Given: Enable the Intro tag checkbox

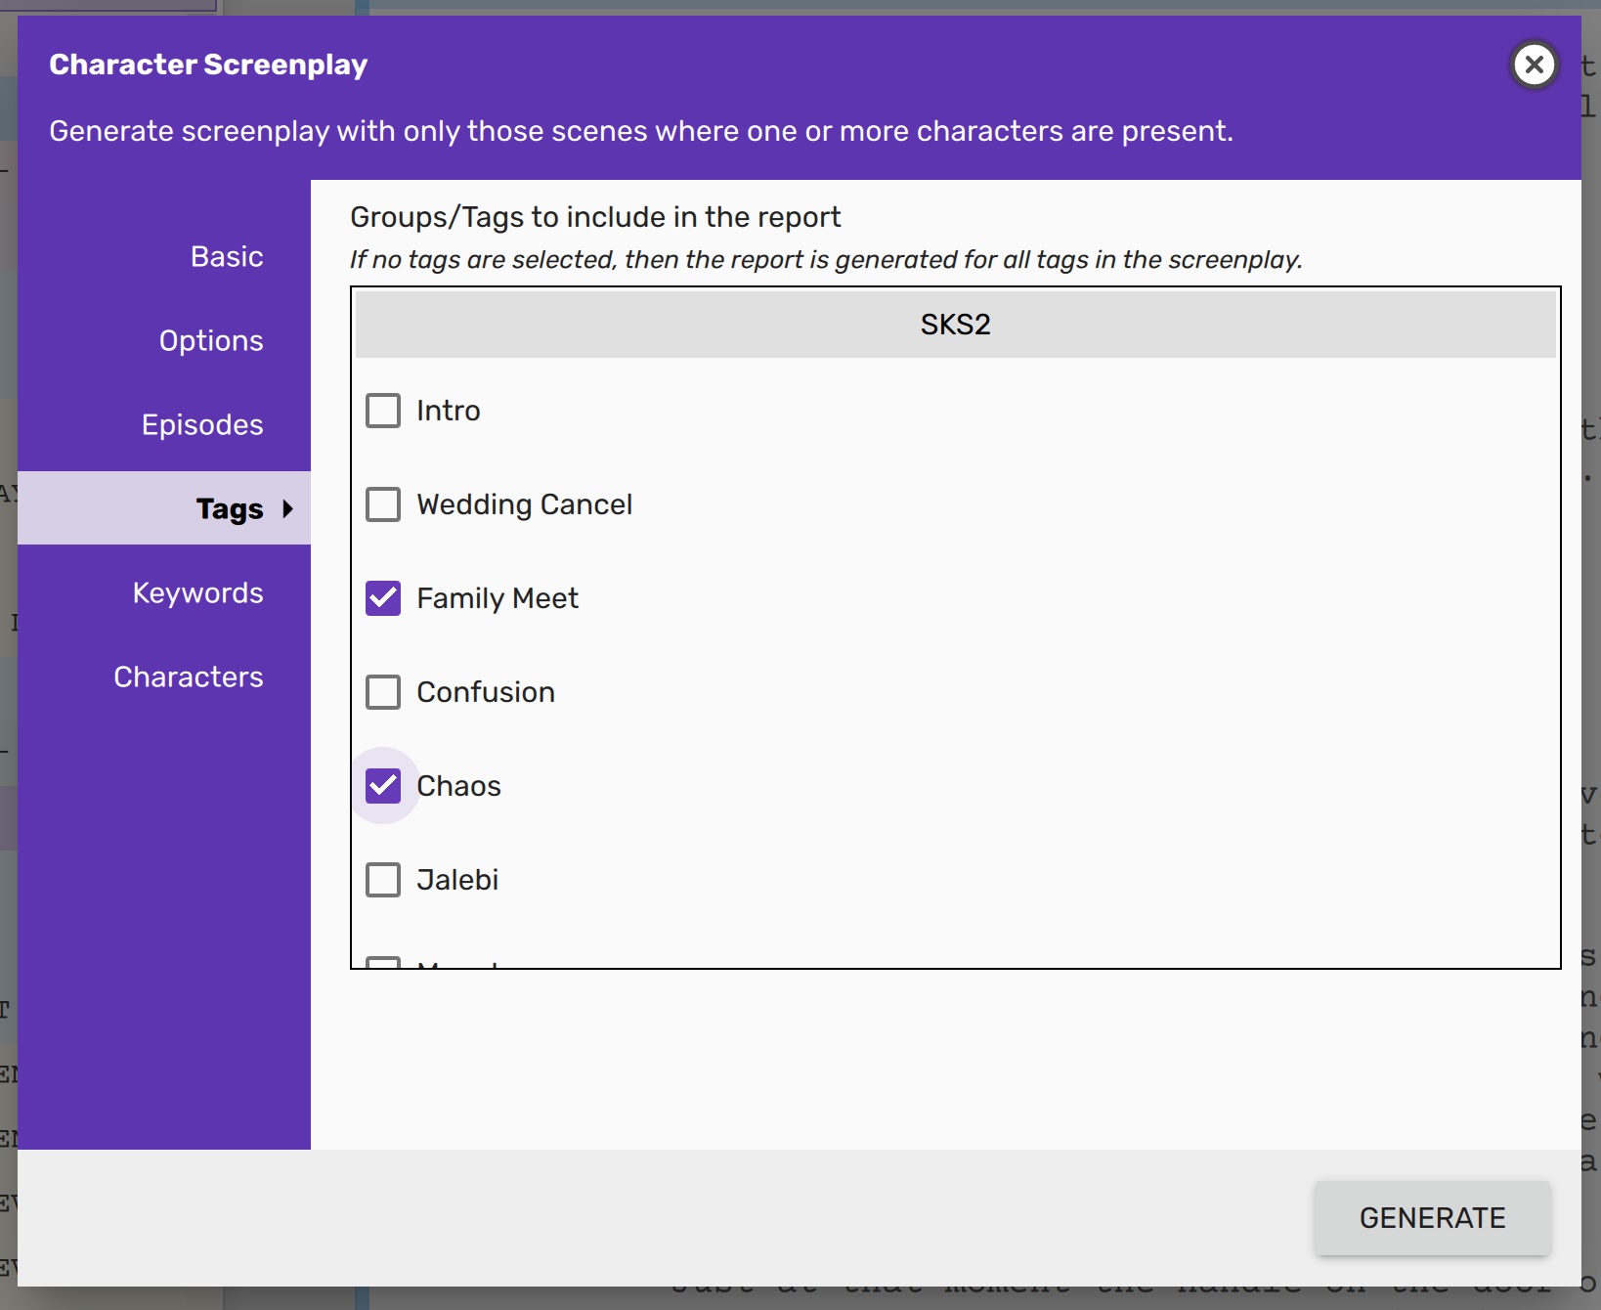Looking at the screenshot, I should pyautogui.click(x=383, y=411).
